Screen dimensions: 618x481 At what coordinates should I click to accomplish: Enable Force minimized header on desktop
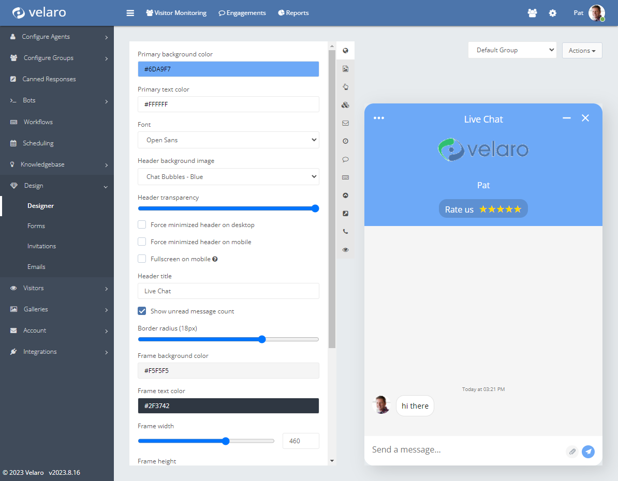[x=142, y=225]
